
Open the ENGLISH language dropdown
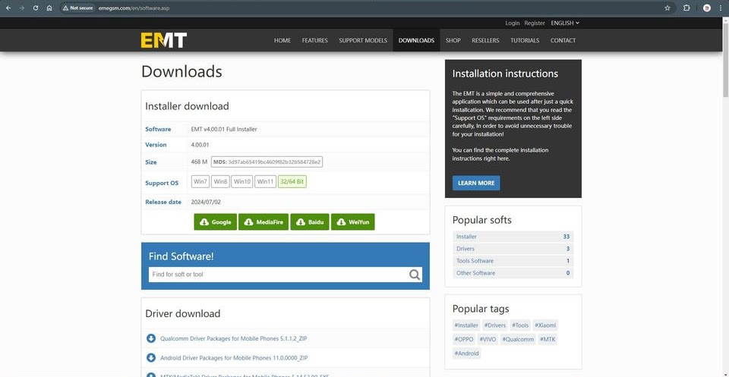(x=565, y=23)
